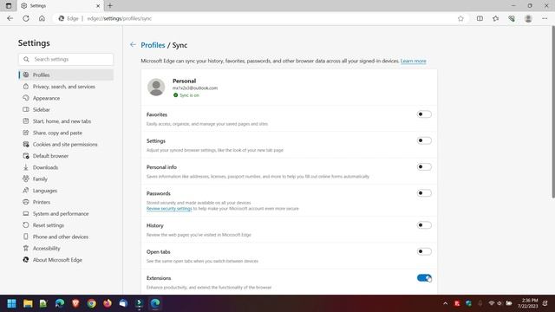
Task: Go back using the browser back arrow
Action: pyautogui.click(x=10, y=18)
